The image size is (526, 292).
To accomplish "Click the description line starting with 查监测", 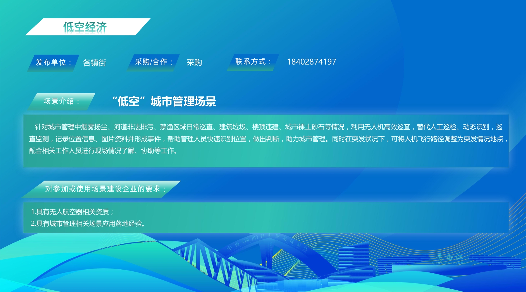I will coord(268,139).
